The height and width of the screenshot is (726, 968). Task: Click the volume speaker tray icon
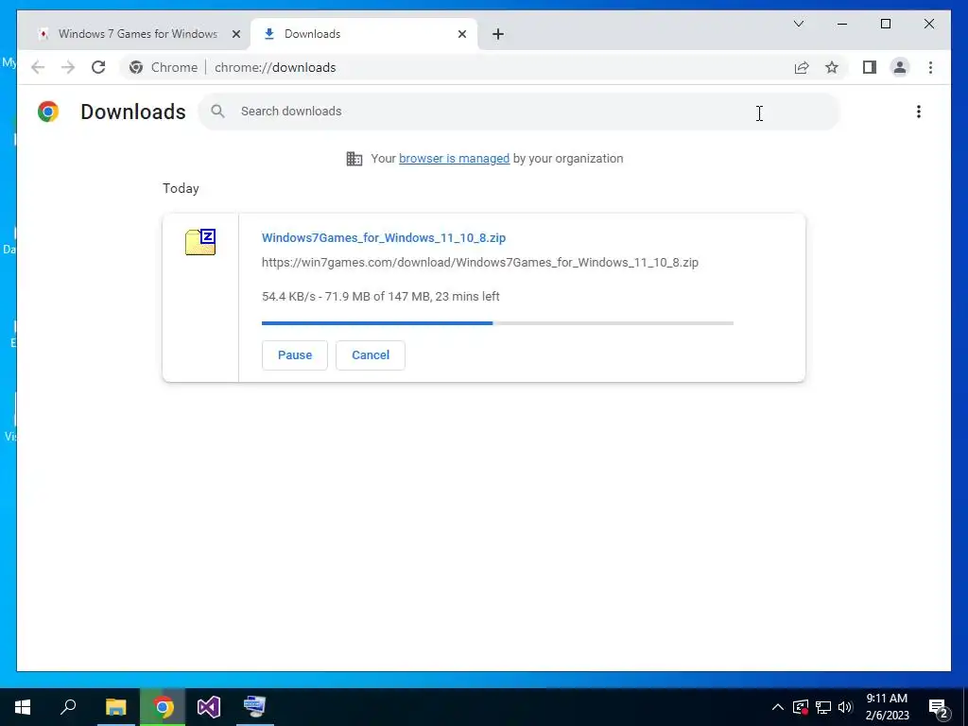click(x=845, y=707)
